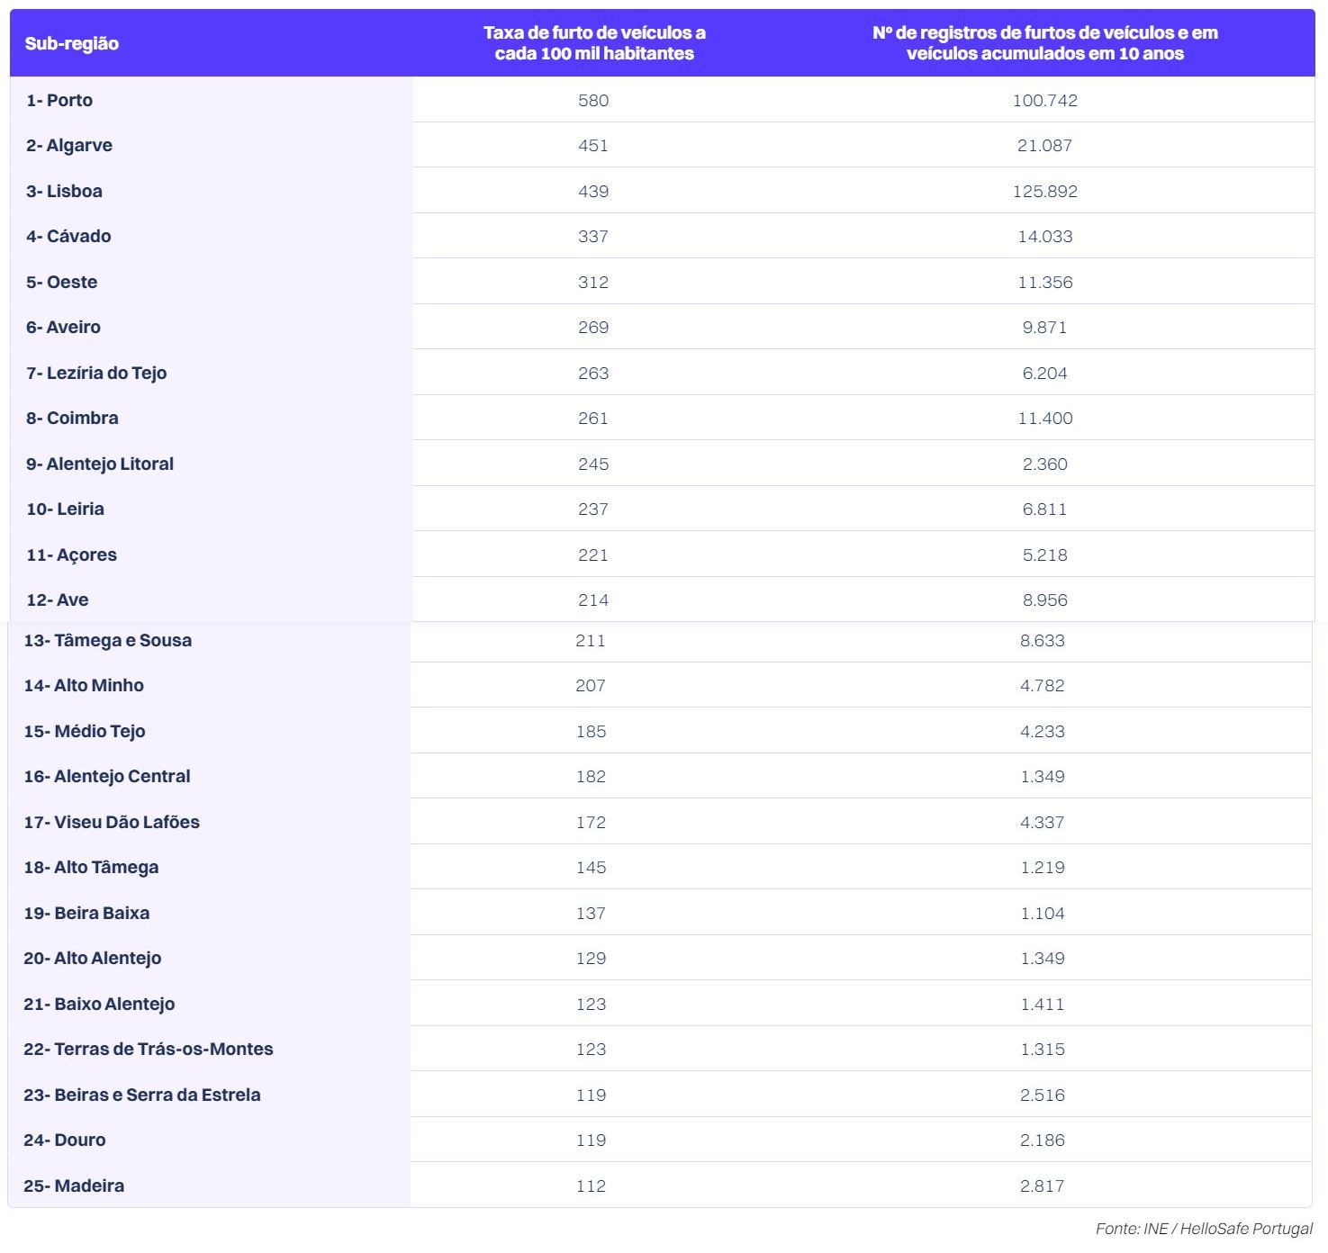Viewport: 1328px width, 1253px height.
Task: Click the 13- Tâmega e Sousa label
Action: 107,641
